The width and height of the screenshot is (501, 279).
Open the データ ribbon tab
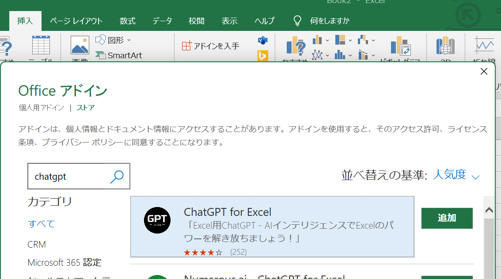coord(162,21)
